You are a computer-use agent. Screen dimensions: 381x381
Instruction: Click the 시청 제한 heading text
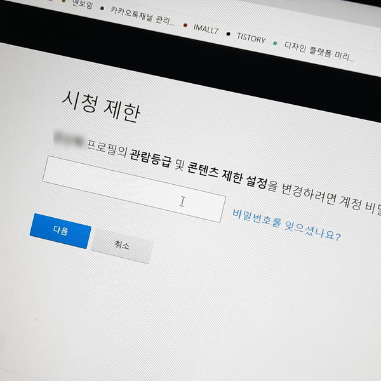102,106
